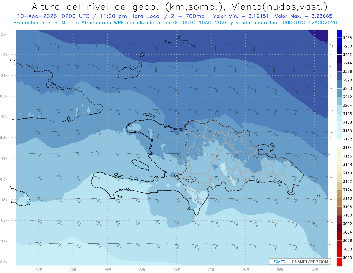
Task: Click the 3108 color scale value
Action: point(347,207)
